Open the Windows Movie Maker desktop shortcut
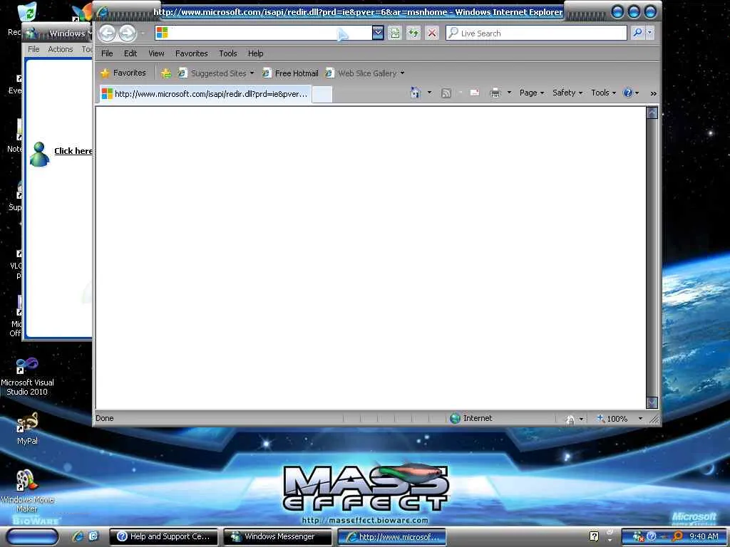 [x=27, y=491]
